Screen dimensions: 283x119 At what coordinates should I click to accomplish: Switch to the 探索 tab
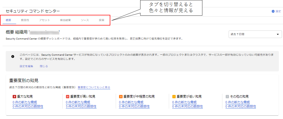[x=102, y=20]
